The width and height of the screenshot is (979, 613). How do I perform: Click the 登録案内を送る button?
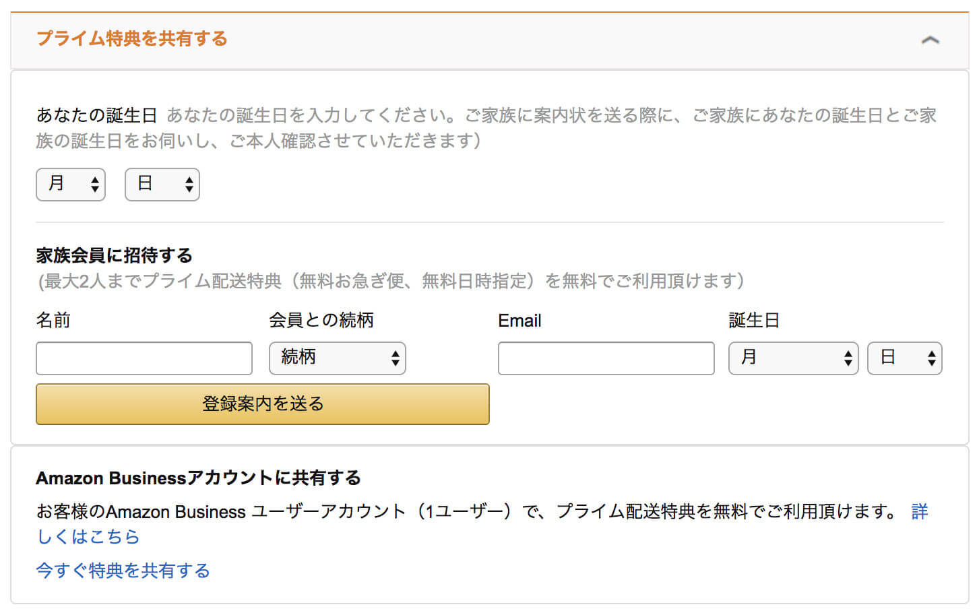pyautogui.click(x=263, y=404)
